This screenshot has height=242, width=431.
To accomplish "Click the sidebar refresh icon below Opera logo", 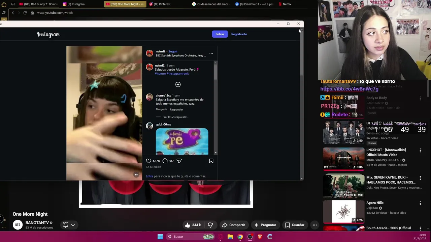I will (x=4, y=13).
